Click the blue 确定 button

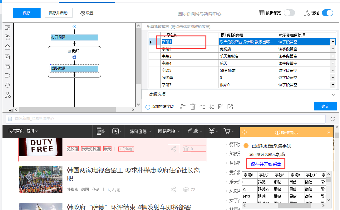click(325, 106)
